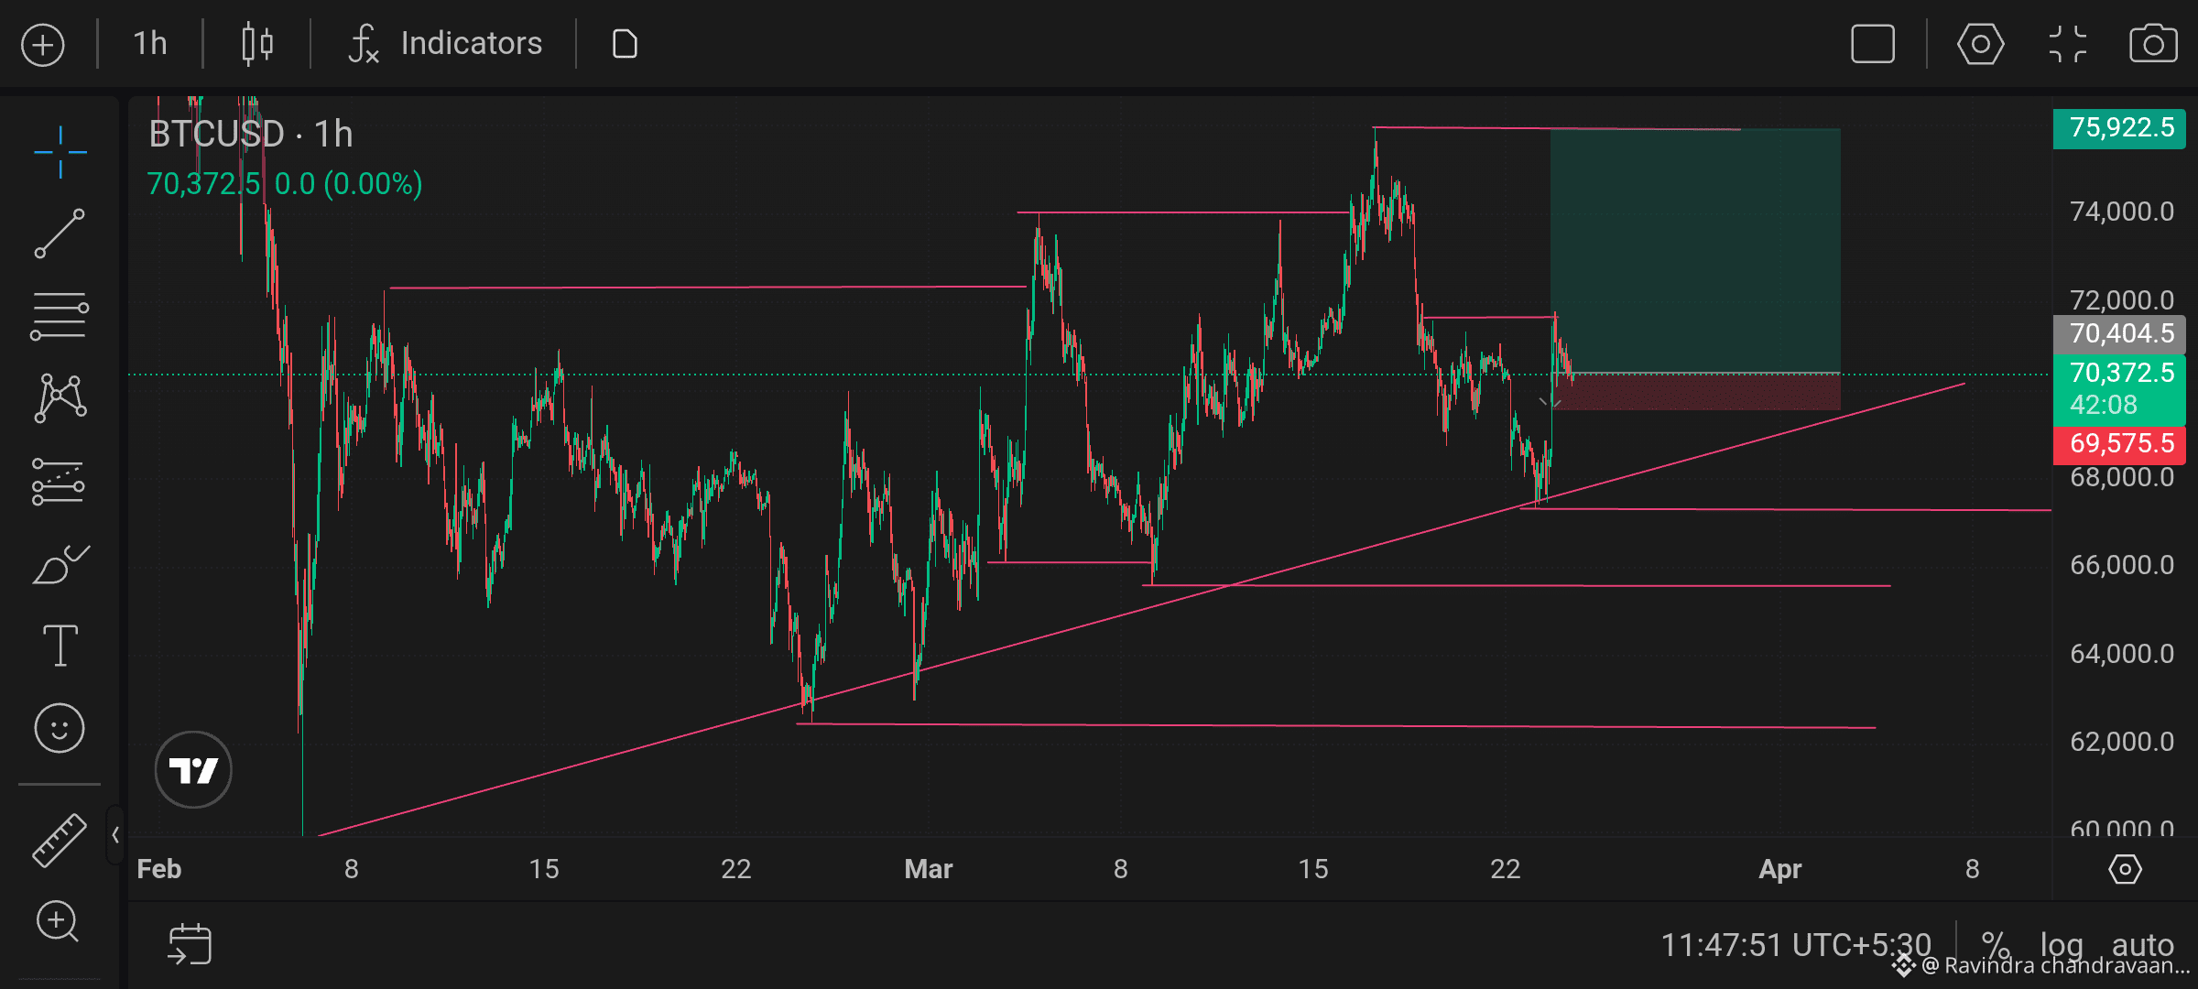Viewport: 2198px width, 989px height.
Task: Click the BTCUSD · 1h symbol title
Action: (251, 135)
